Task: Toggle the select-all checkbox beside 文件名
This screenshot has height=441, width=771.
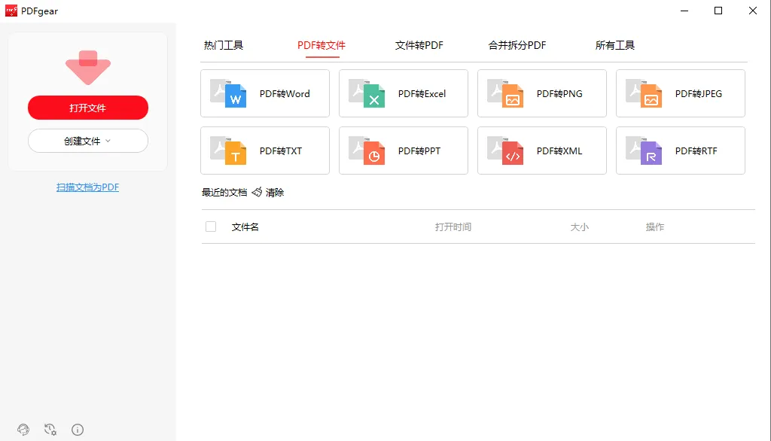Action: tap(211, 227)
